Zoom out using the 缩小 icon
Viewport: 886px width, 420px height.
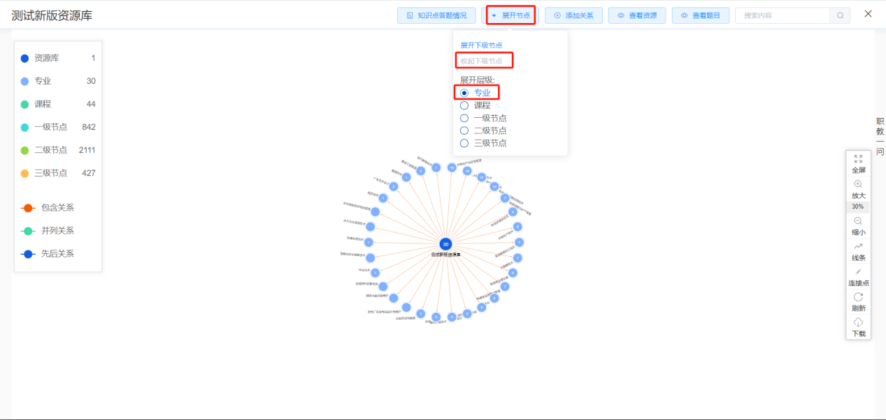coord(858,225)
